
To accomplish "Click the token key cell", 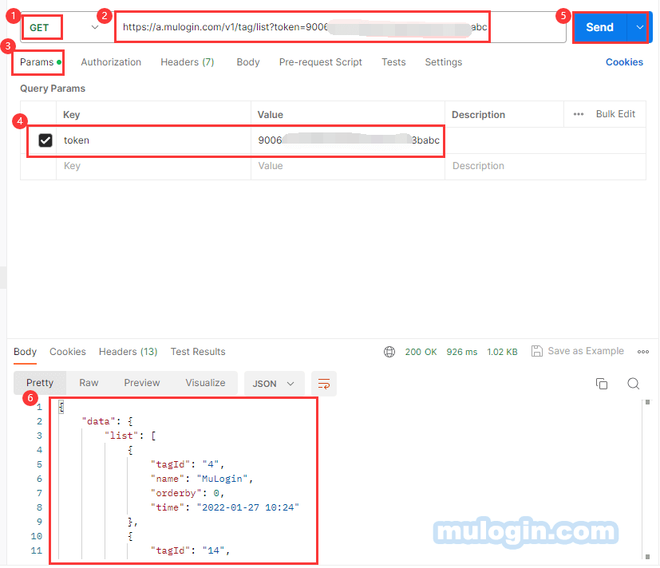I will tap(154, 140).
